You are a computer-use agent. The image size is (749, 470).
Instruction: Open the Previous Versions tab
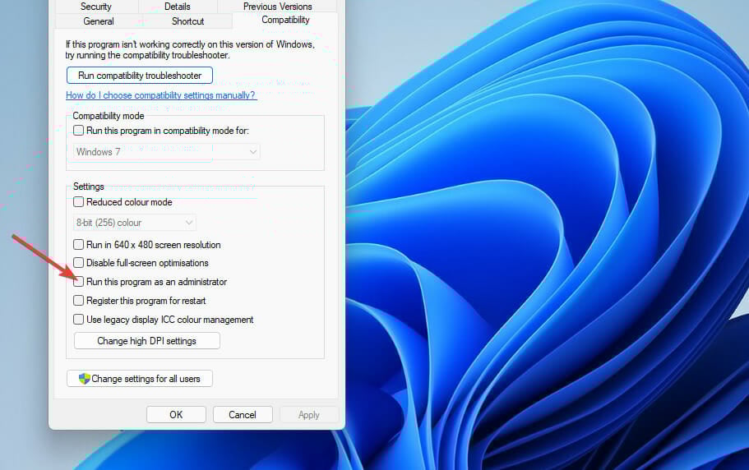coord(278,7)
